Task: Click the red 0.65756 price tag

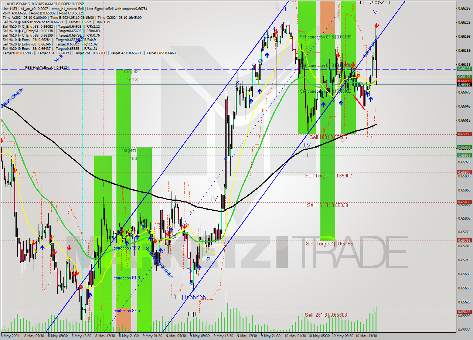Action: click(464, 240)
